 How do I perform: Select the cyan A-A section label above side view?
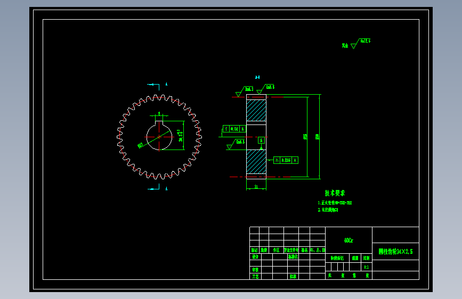pyautogui.click(x=257, y=77)
